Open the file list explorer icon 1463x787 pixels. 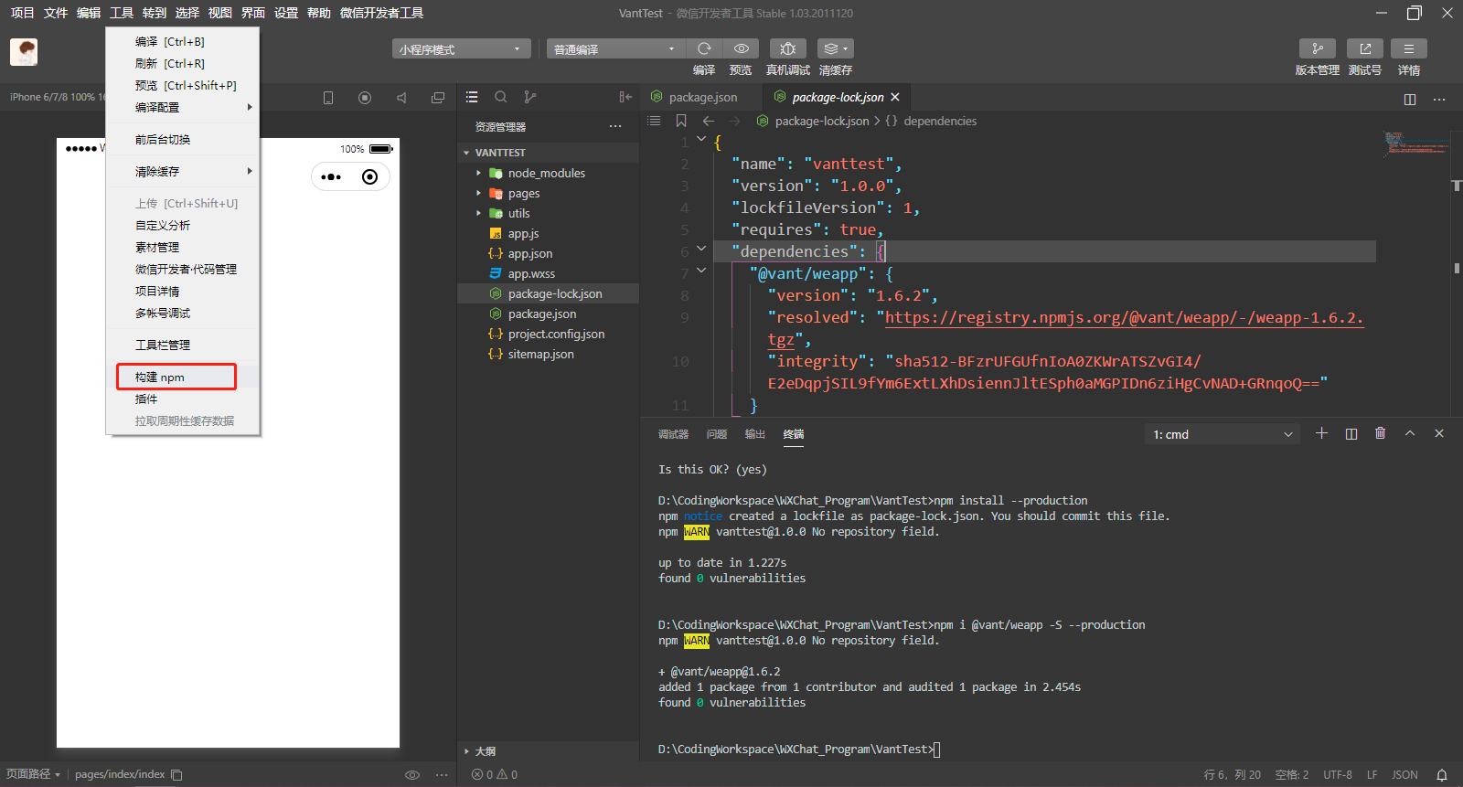[472, 97]
